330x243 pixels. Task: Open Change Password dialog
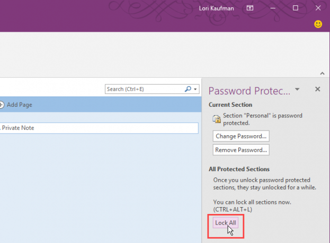tap(241, 136)
